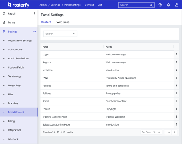Image resolution: width=182 pixels, height=144 pixels.
Task: Open Terminology in the sidebar
Action: click(15, 77)
